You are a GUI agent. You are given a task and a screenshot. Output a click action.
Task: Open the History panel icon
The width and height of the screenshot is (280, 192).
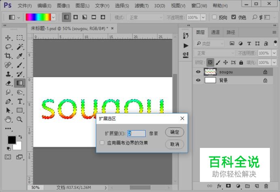[186, 36]
